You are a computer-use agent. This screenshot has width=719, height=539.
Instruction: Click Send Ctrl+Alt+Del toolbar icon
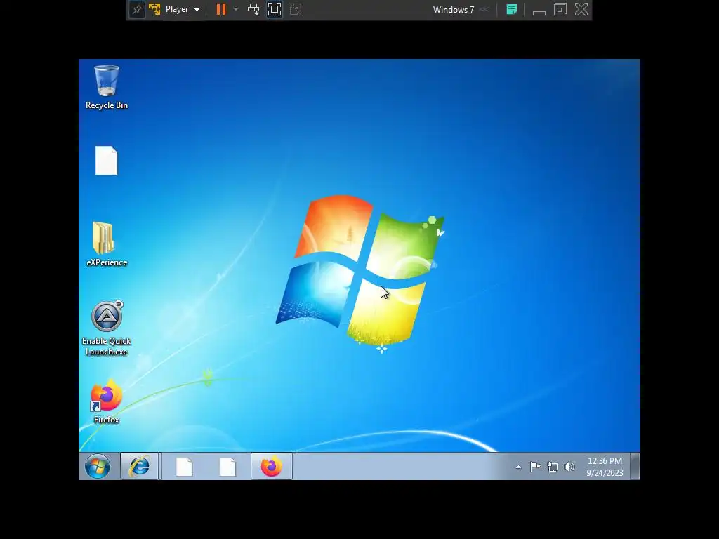click(x=253, y=9)
